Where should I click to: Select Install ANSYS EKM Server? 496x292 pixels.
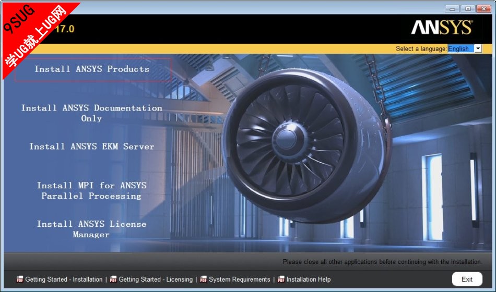click(92, 147)
